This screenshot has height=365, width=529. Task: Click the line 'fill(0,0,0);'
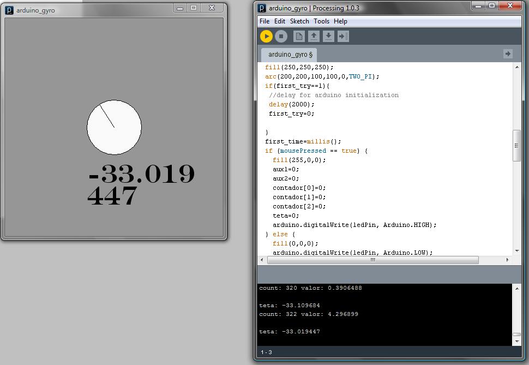point(295,243)
